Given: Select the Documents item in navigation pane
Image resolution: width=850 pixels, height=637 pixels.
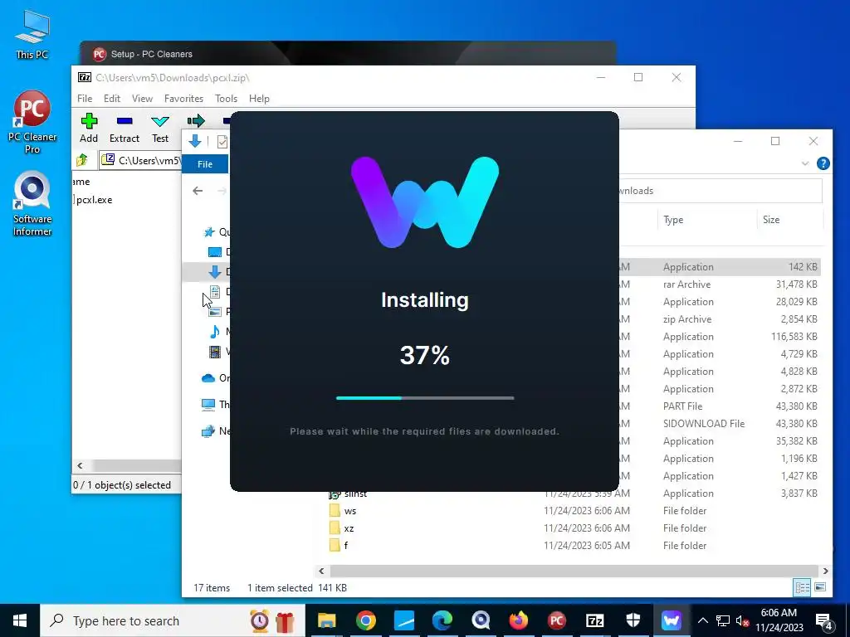Looking at the screenshot, I should click(215, 292).
